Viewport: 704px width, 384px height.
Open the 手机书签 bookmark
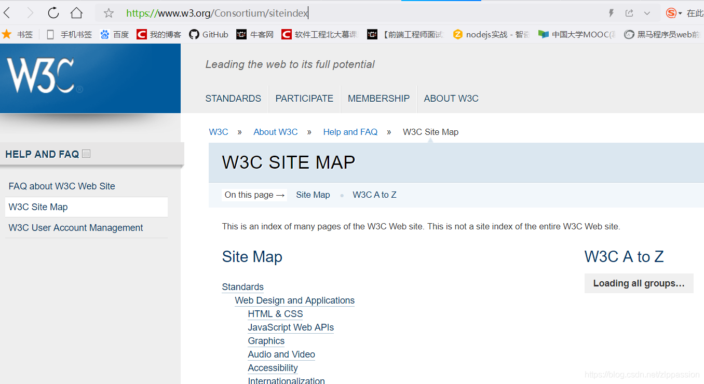pyautogui.click(x=69, y=34)
